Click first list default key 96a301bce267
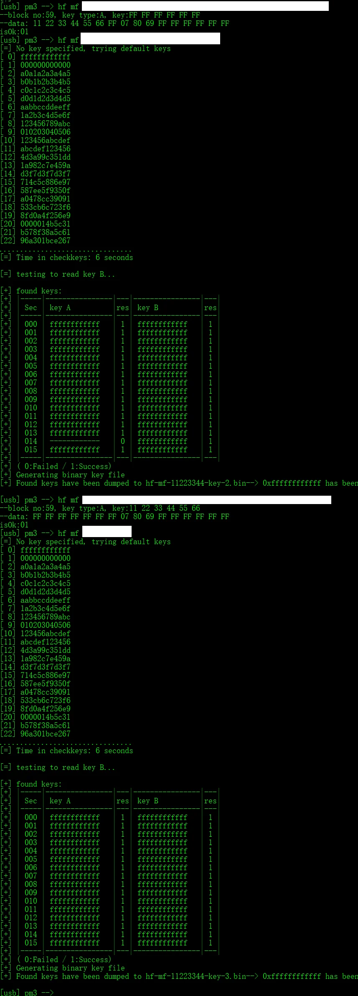The image size is (358, 996). tap(46, 240)
